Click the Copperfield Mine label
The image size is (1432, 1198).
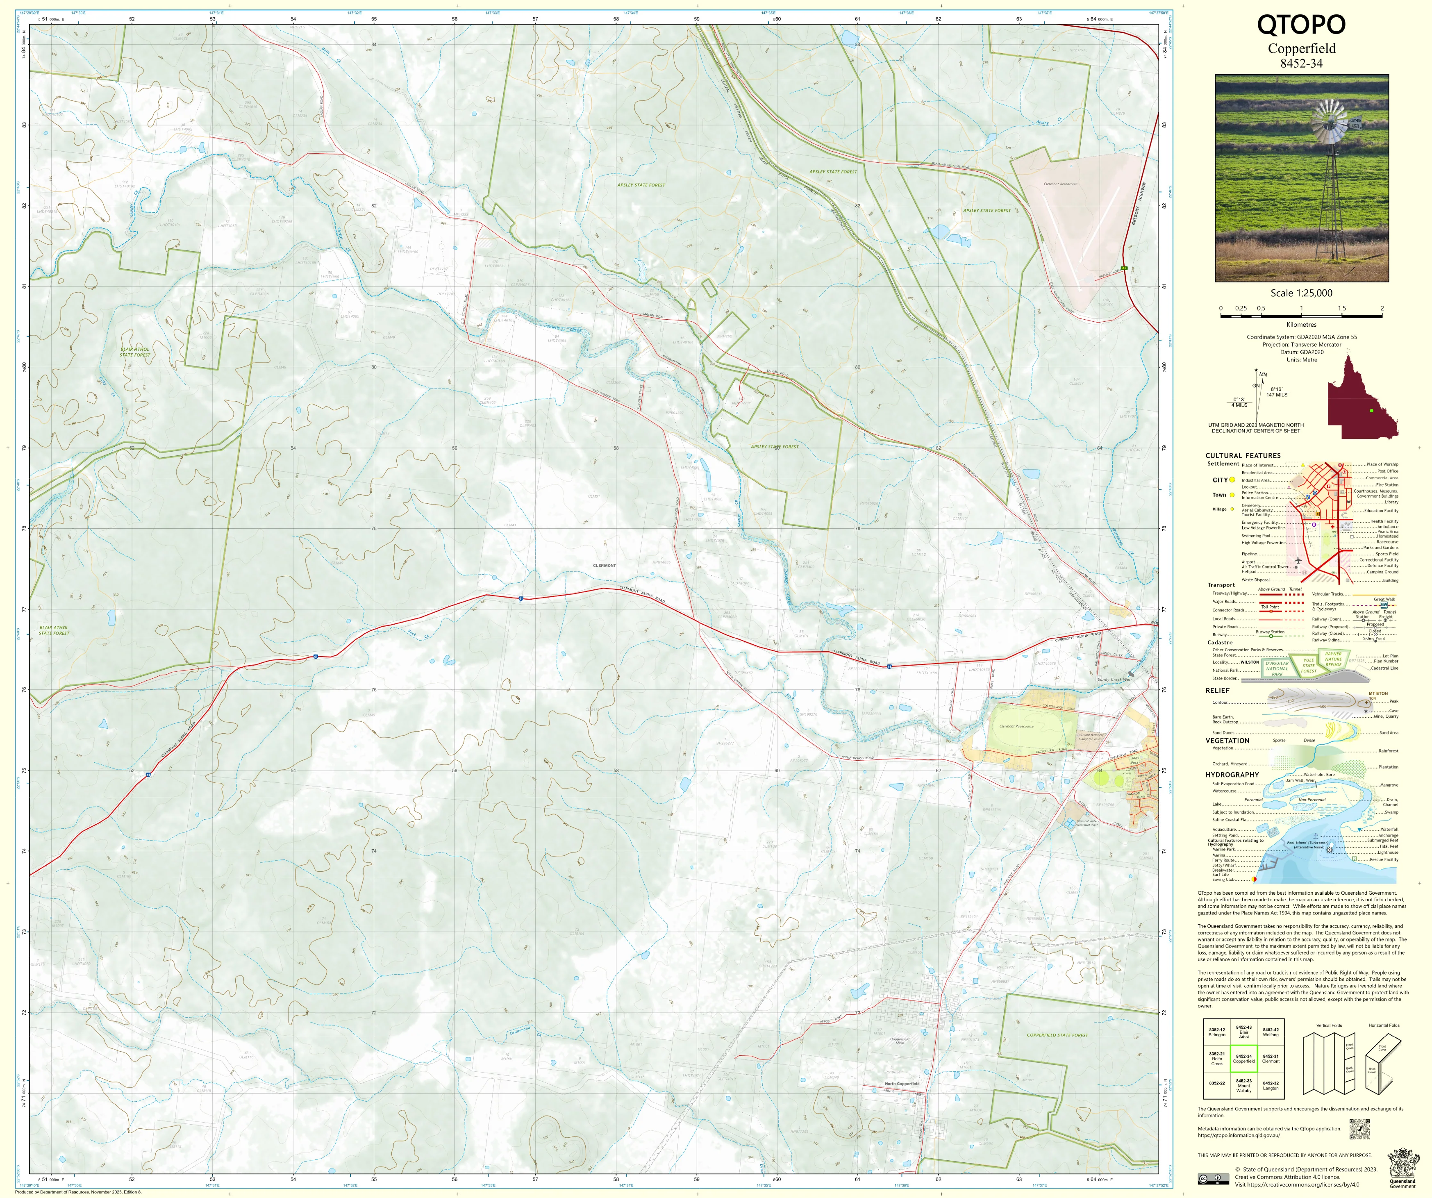coord(900,1041)
